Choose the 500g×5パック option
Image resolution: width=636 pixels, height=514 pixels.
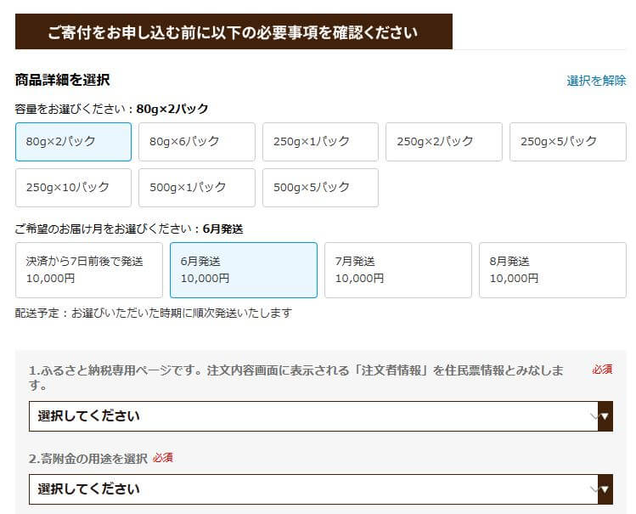(x=320, y=188)
